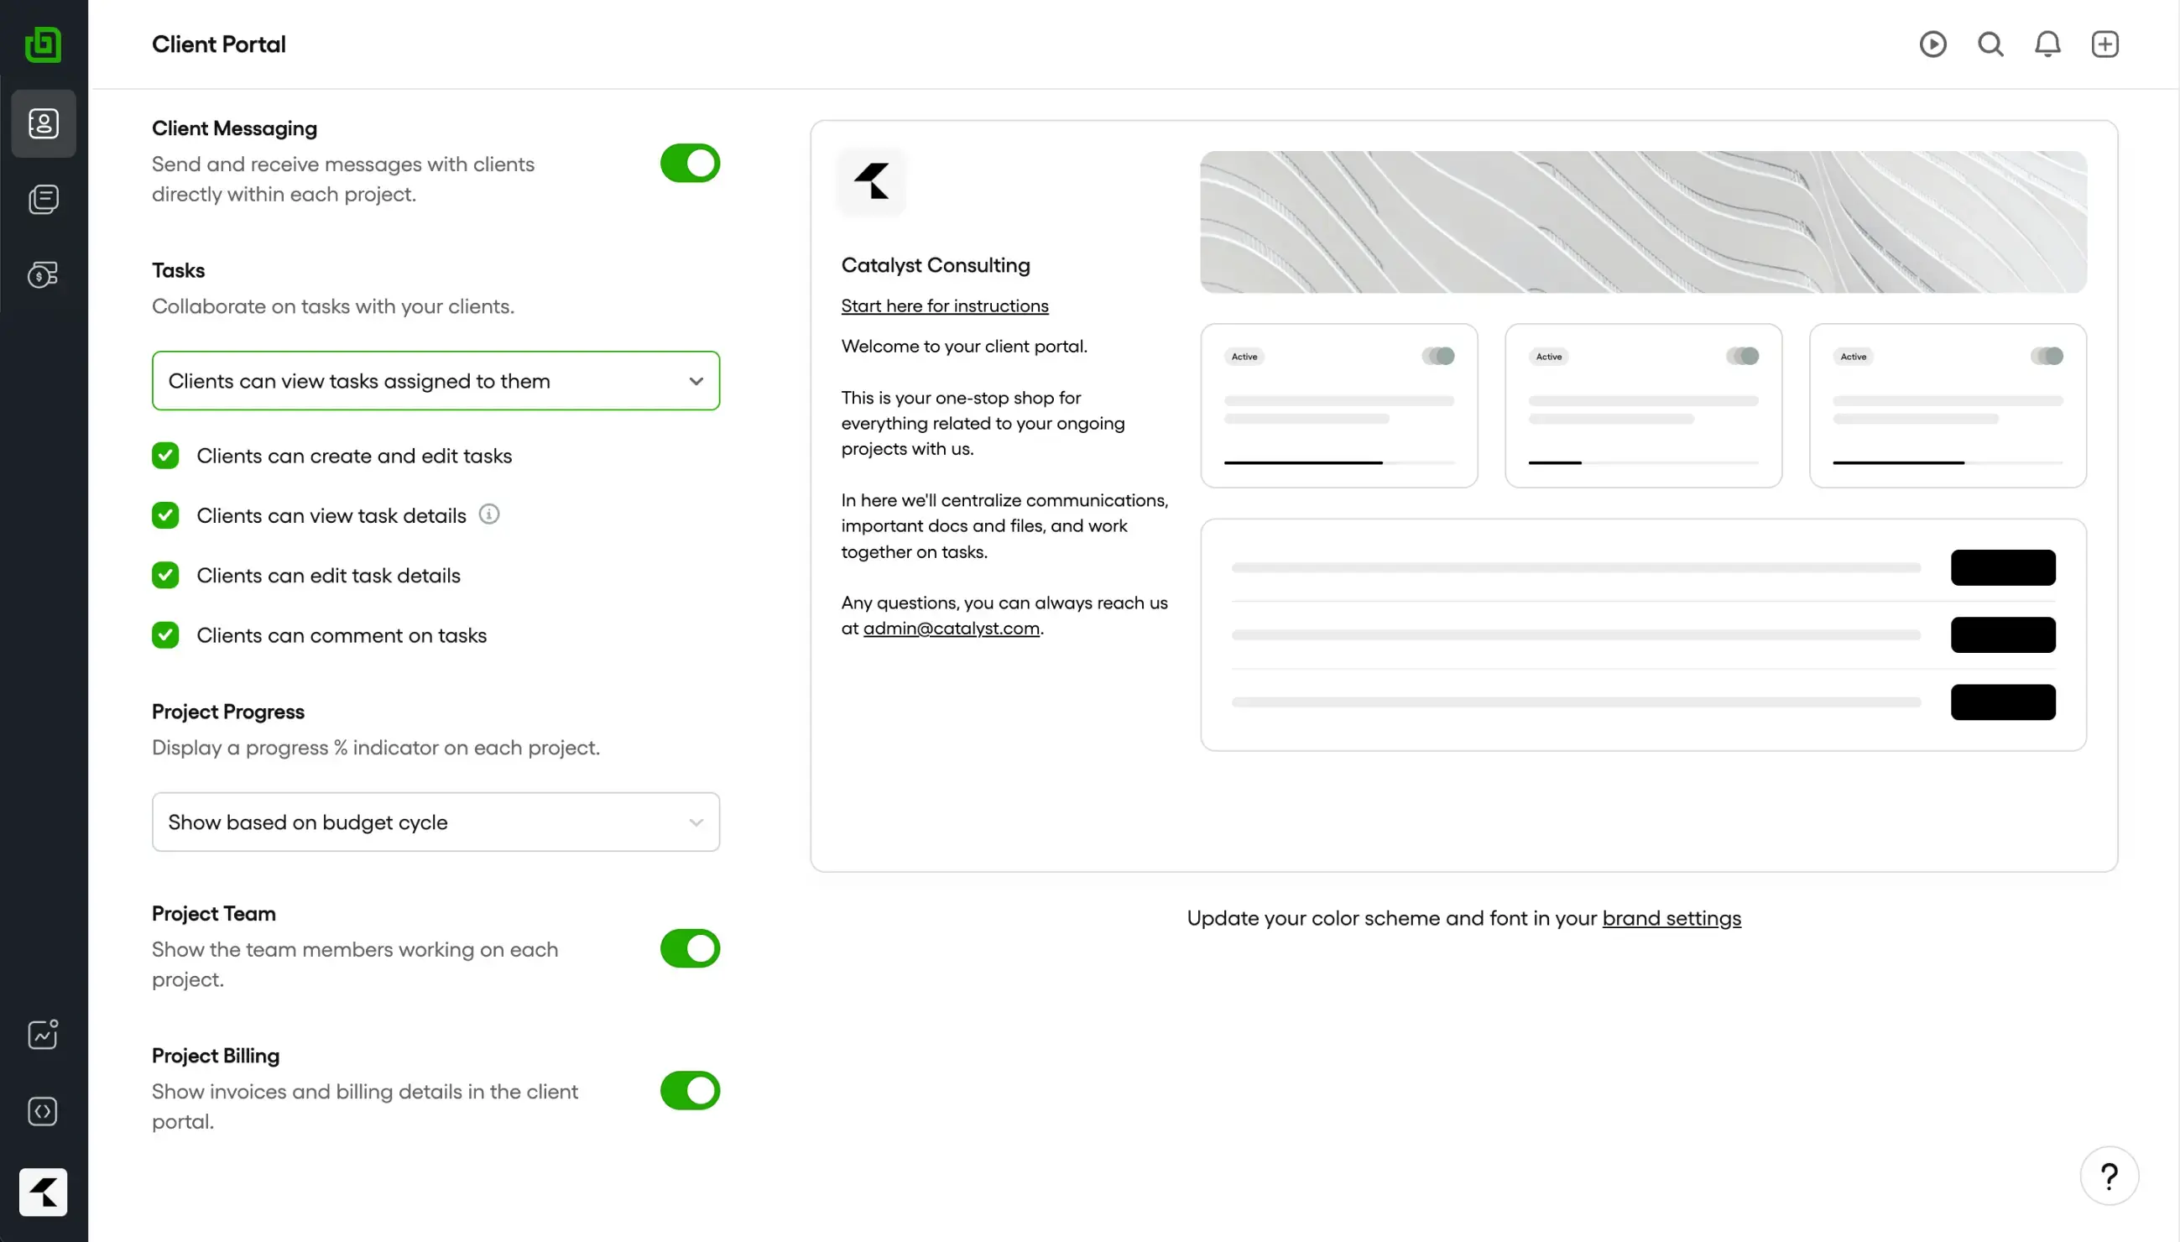The width and height of the screenshot is (2180, 1242).
Task: Toggle the Active switch on the first preview card
Action: click(x=1438, y=356)
